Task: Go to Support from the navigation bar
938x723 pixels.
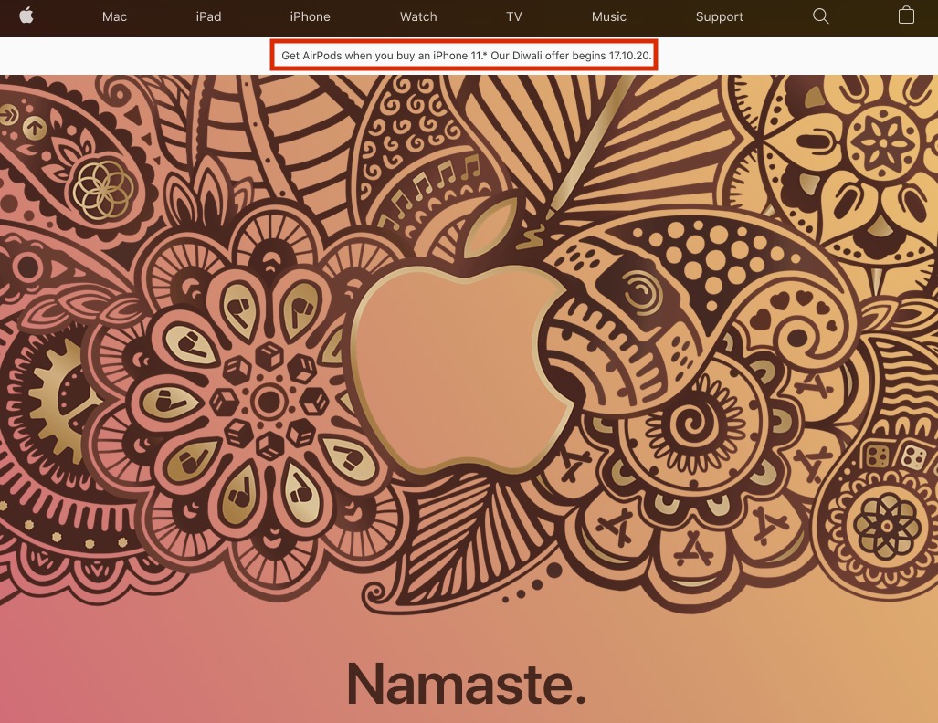Action: 719,16
